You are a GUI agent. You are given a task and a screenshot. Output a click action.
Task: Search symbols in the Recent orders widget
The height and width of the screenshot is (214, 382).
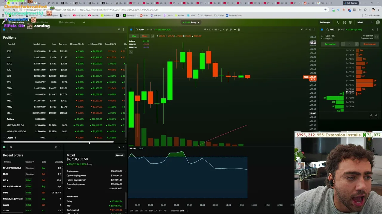[11, 147]
